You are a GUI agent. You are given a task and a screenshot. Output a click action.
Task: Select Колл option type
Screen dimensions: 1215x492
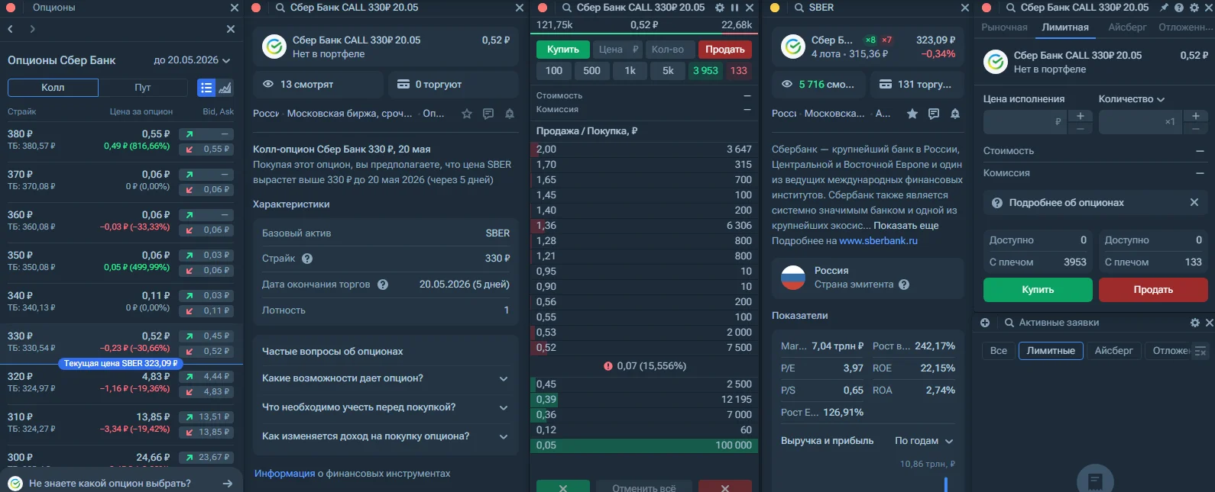click(53, 88)
